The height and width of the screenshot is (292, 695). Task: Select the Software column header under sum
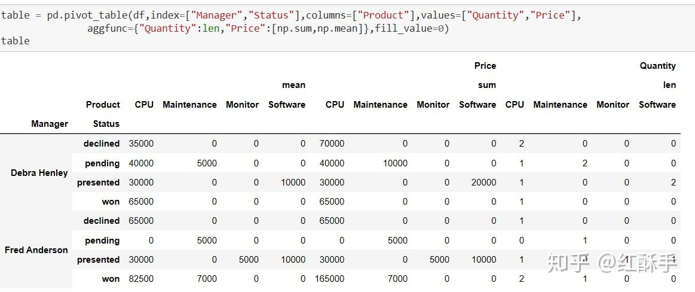point(477,104)
